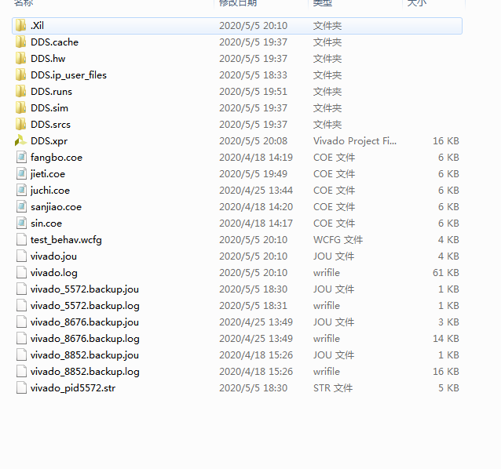Image resolution: width=501 pixels, height=469 pixels.
Task: Click the date 2020/4/18 14:17
Action: (x=256, y=224)
